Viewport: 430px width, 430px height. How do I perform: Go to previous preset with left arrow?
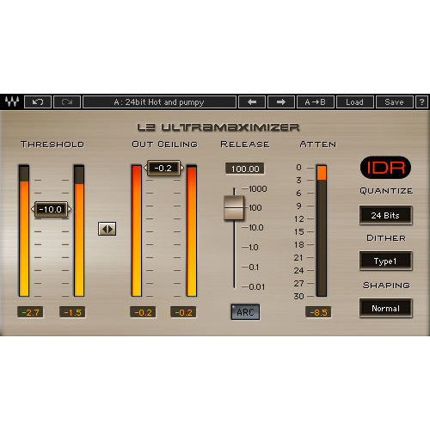[x=252, y=101]
